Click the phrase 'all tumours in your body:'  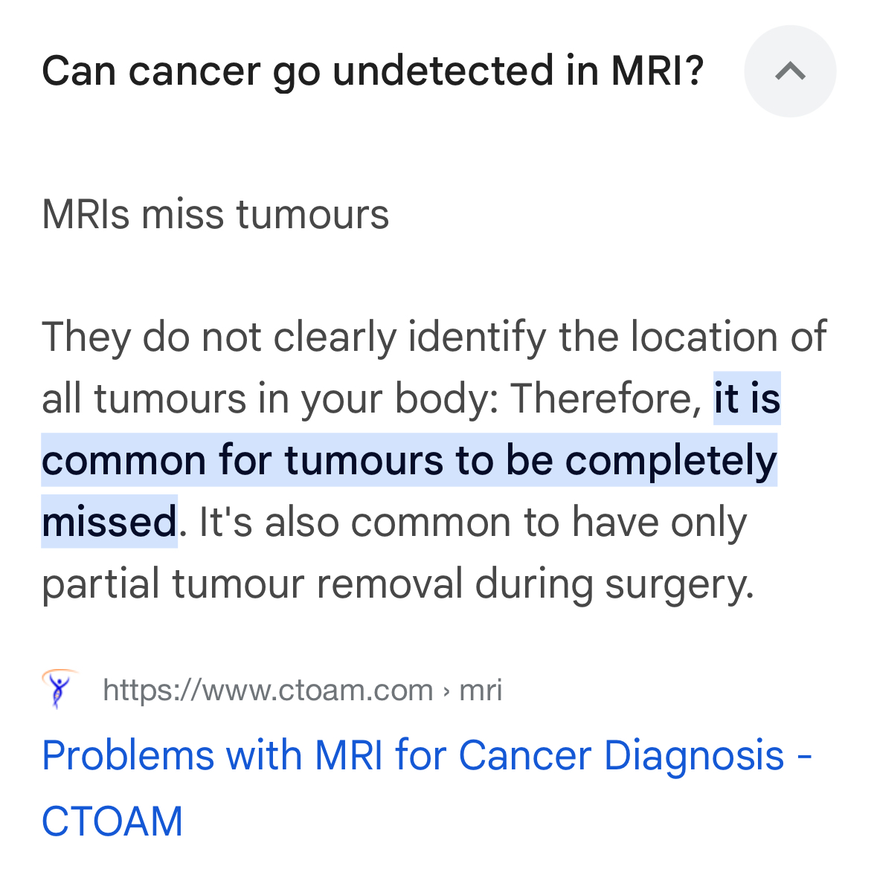[x=270, y=399]
